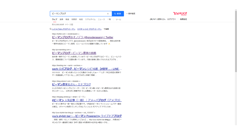Open the 検索設定 search settings link
237x133 pixels.
click(x=183, y=19)
